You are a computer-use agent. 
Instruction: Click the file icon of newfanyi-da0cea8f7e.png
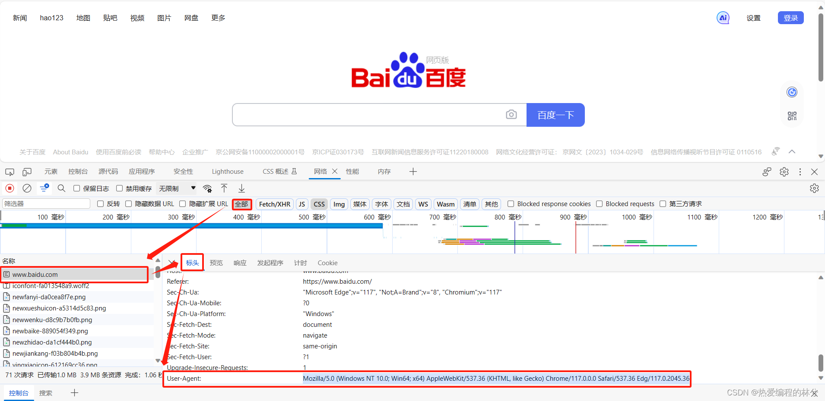tap(6, 297)
